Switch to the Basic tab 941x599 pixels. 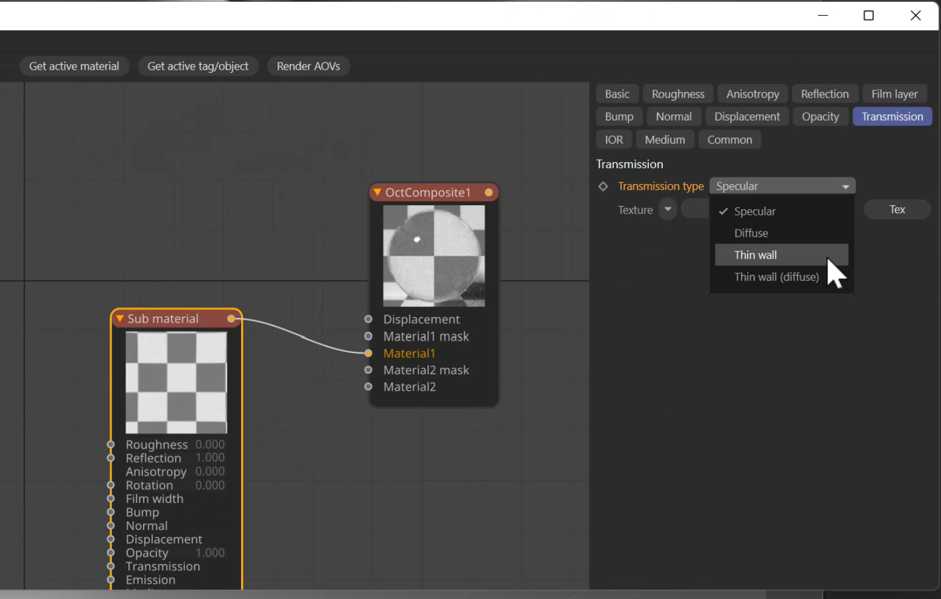(617, 94)
